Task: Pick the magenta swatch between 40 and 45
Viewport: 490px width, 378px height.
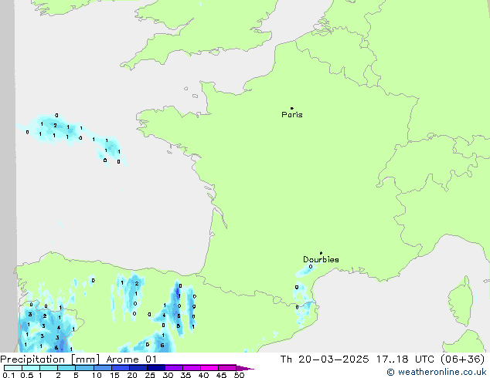Action: tap(209, 368)
